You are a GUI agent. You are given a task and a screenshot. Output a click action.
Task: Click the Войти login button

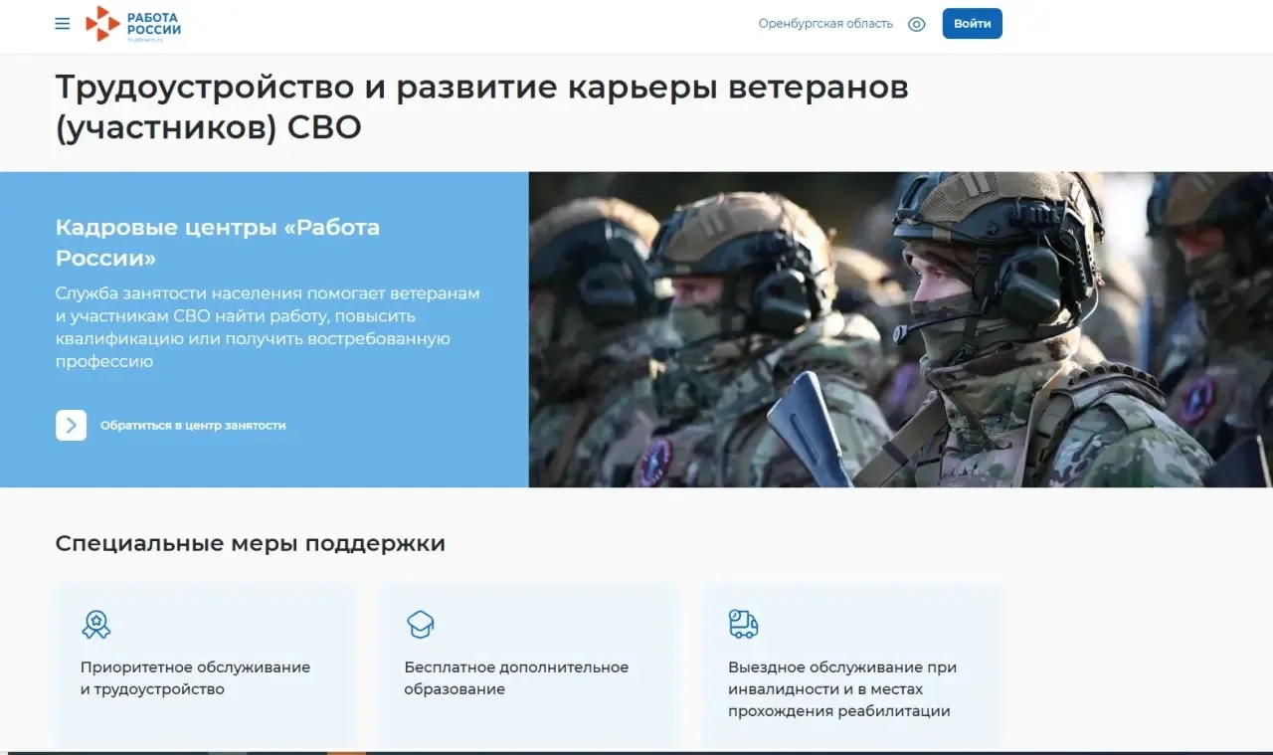pos(972,24)
